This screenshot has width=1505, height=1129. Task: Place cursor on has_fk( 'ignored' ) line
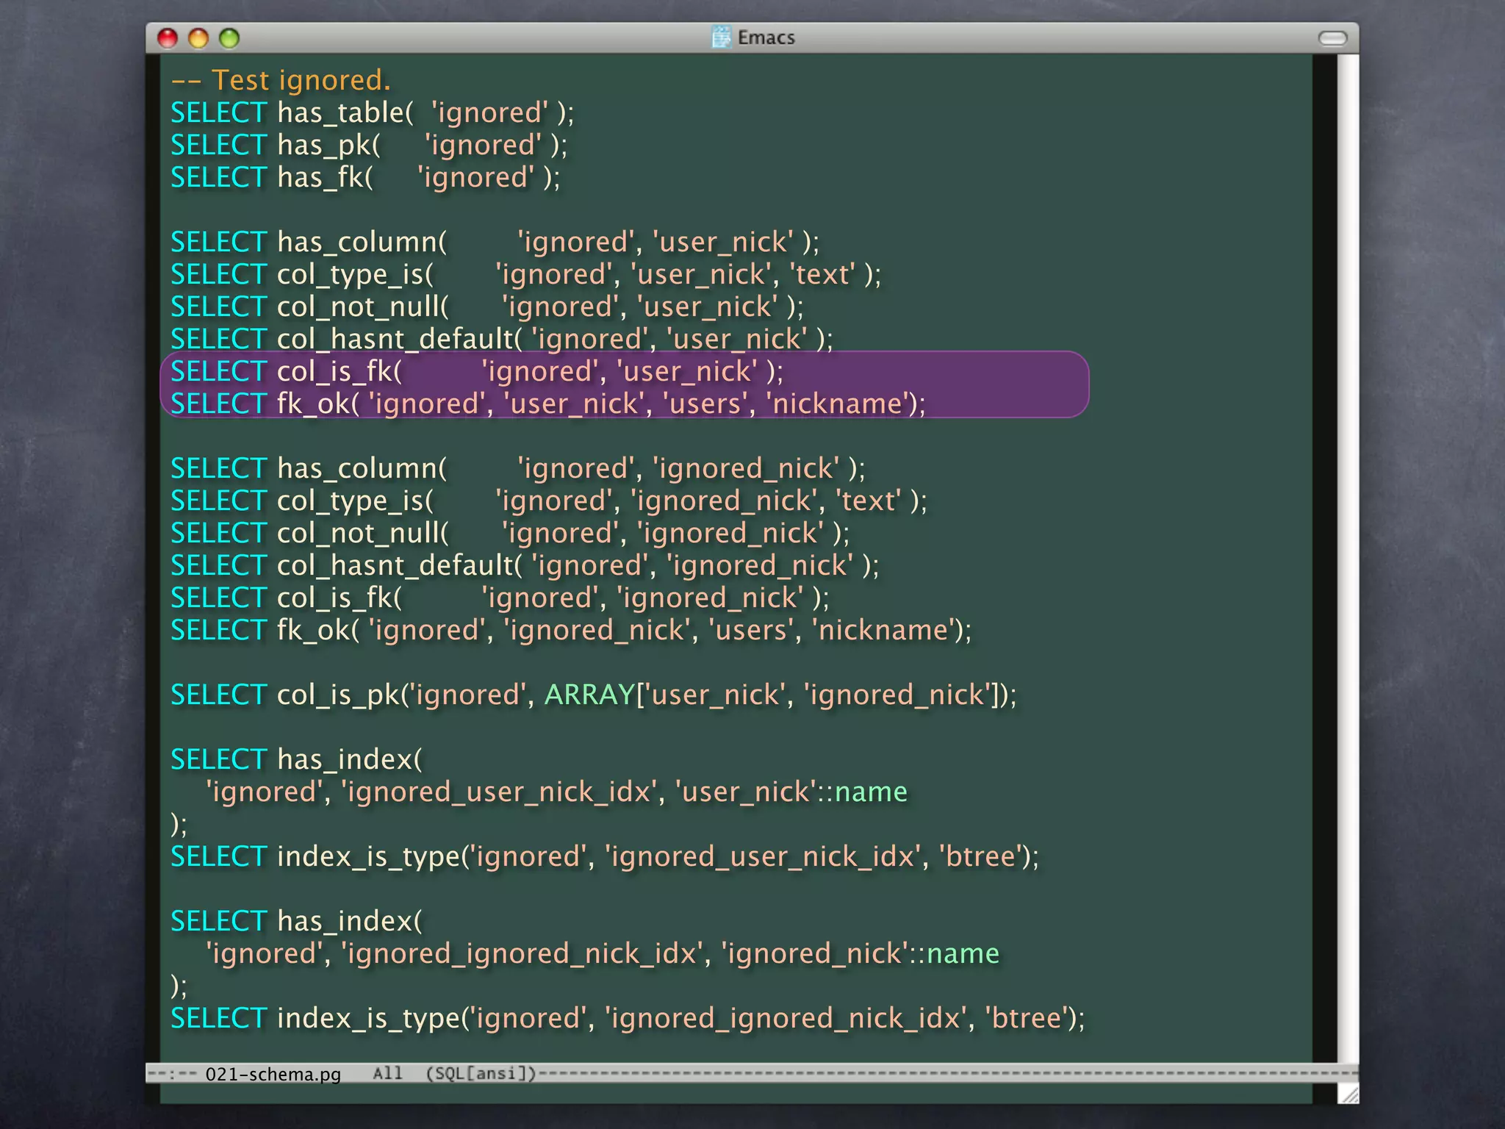click(x=365, y=177)
